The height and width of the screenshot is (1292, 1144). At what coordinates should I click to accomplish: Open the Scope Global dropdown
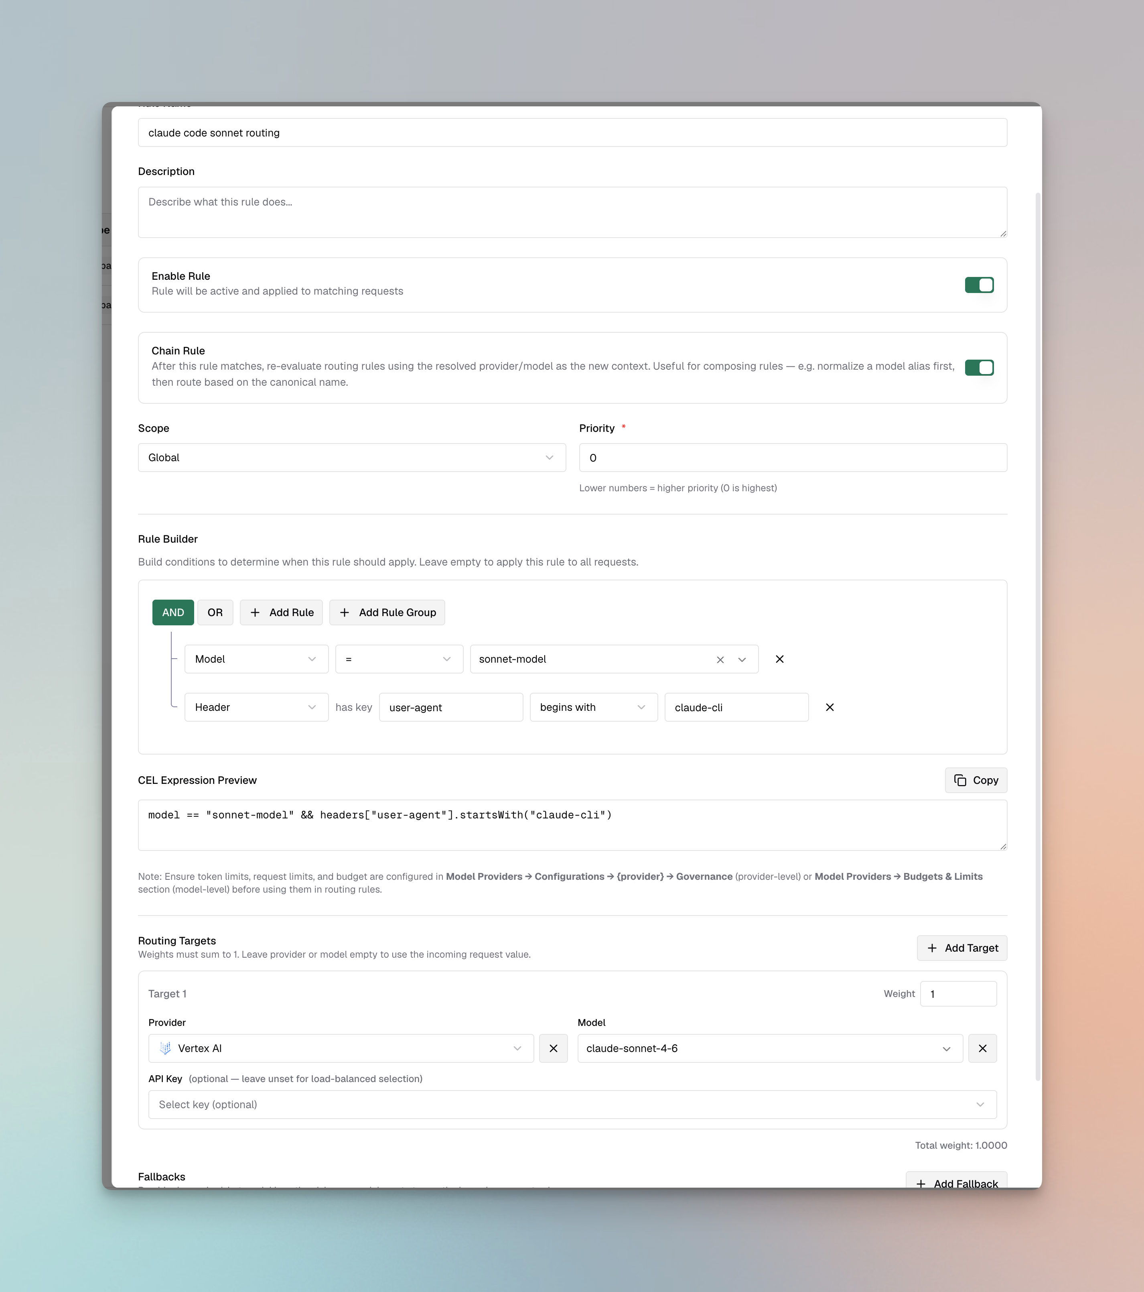pos(351,457)
